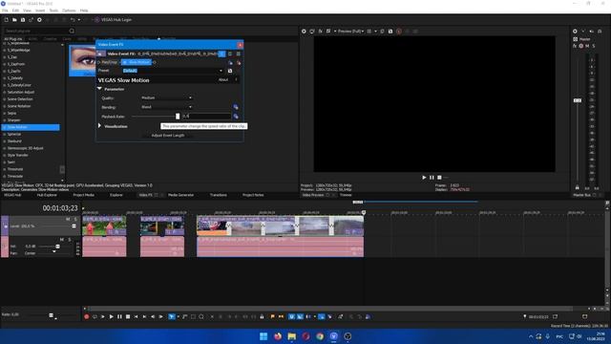The height and width of the screenshot is (344, 611).
Task: Open the File menu
Action: (5, 11)
